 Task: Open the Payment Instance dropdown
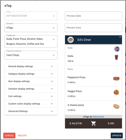click(x=31, y=55)
